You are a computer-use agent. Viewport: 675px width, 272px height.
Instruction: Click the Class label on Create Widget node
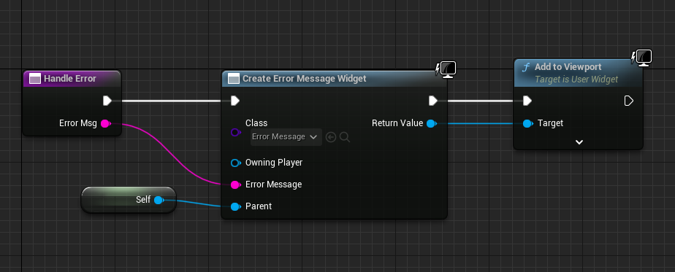[256, 123]
